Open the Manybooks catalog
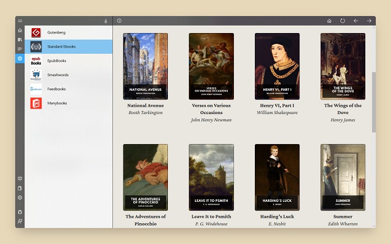391x244 pixels. (68, 103)
